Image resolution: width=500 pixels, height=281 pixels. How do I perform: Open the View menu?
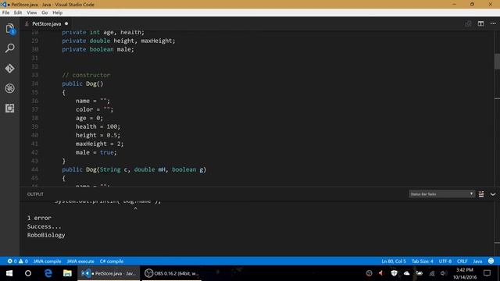pos(31,12)
